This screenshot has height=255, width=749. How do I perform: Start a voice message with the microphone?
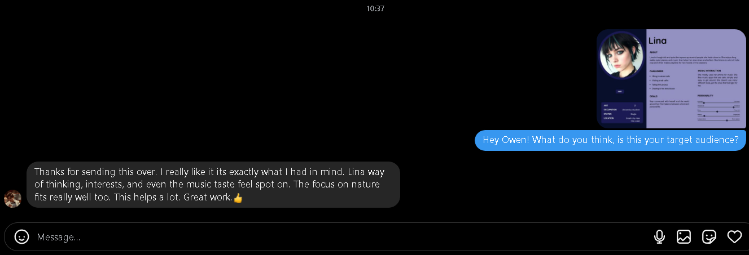659,237
